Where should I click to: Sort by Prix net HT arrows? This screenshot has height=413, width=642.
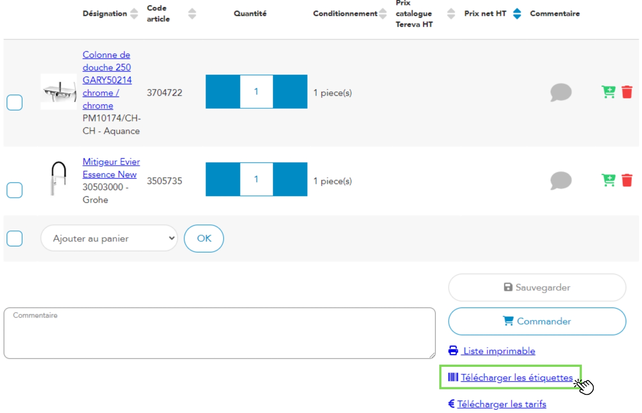point(517,14)
